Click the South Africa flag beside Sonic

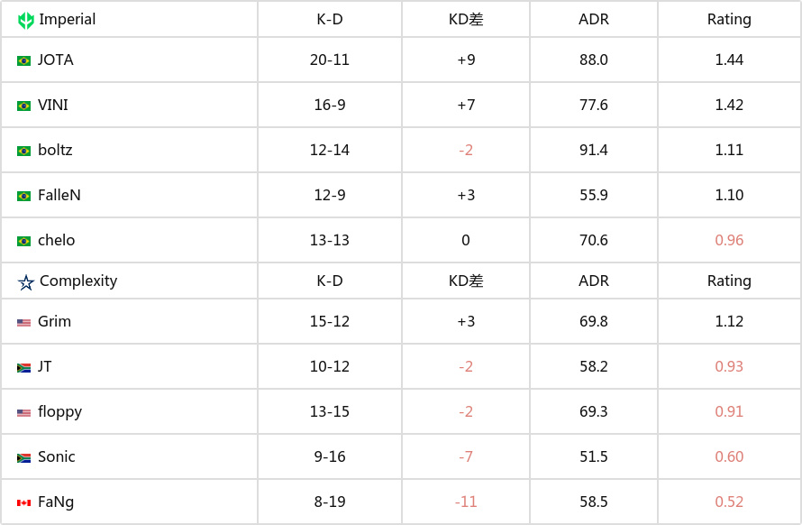click(x=23, y=458)
